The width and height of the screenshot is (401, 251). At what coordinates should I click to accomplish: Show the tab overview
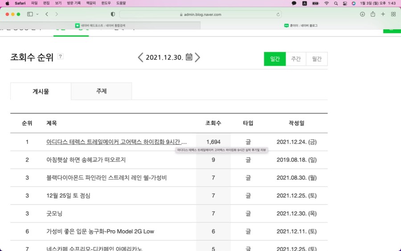[x=393, y=14]
